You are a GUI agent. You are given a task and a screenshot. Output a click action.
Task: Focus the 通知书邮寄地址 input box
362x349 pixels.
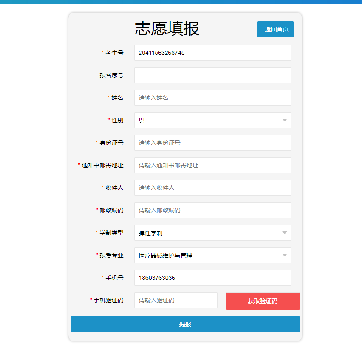point(212,165)
